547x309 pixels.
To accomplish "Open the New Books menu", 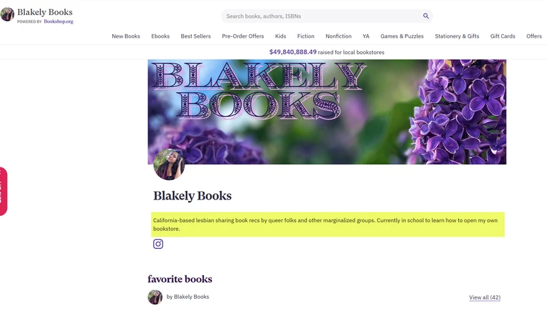I will pos(126,36).
